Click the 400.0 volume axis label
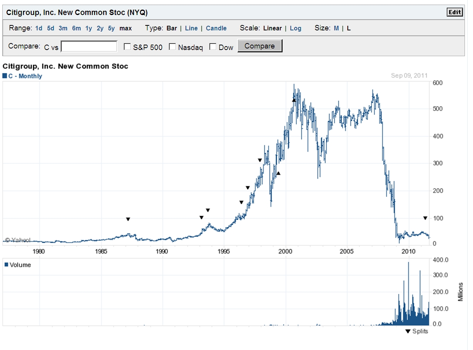The width and height of the screenshot is (473, 350). pos(440,260)
